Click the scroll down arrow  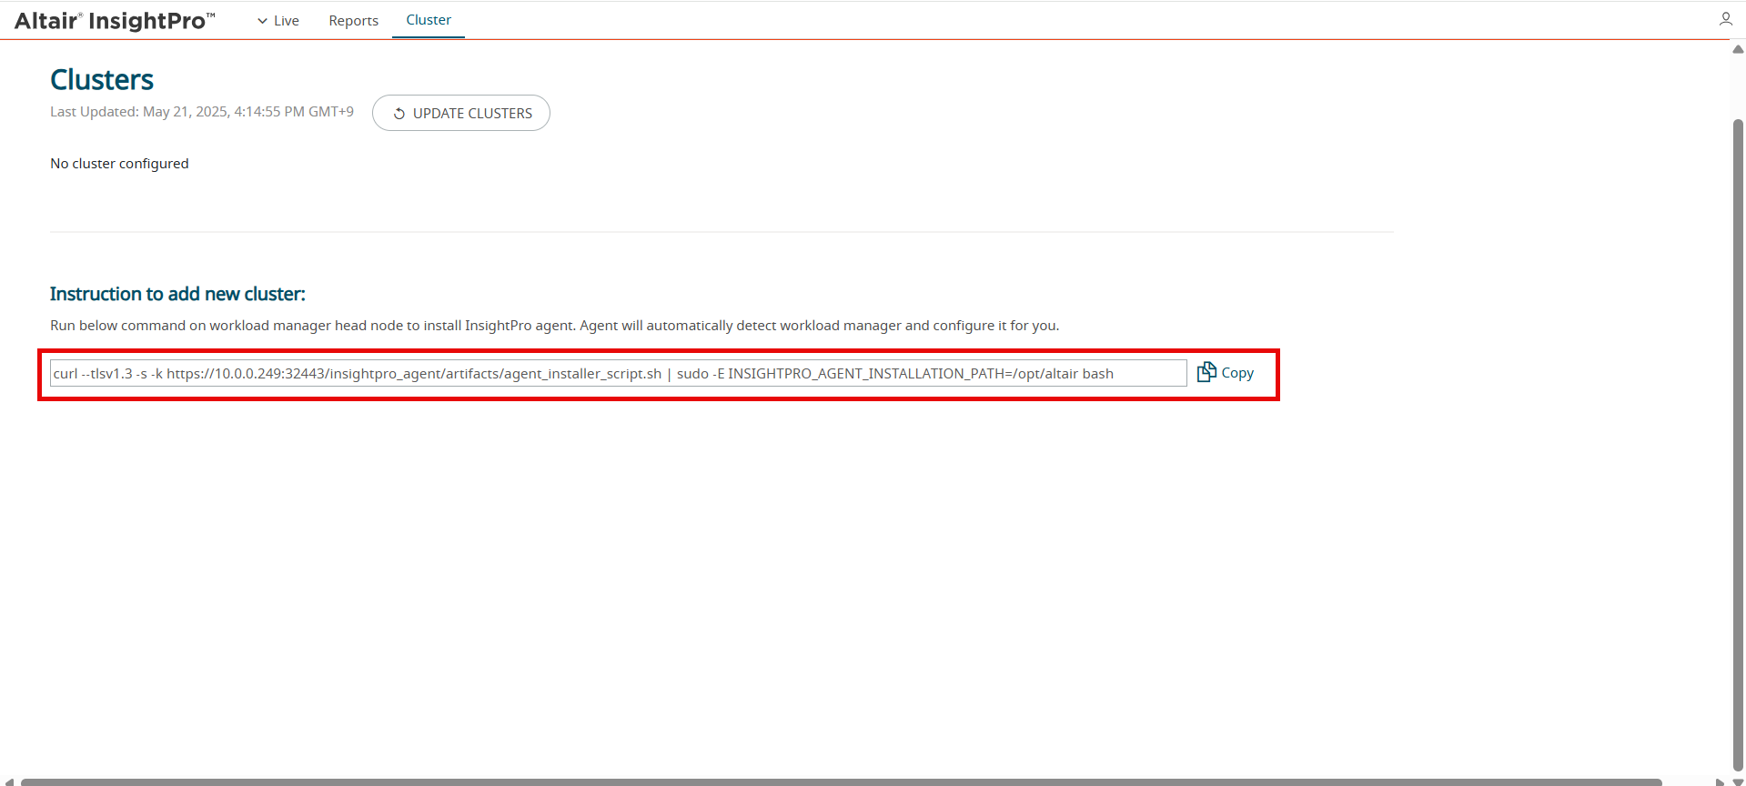click(x=1738, y=781)
